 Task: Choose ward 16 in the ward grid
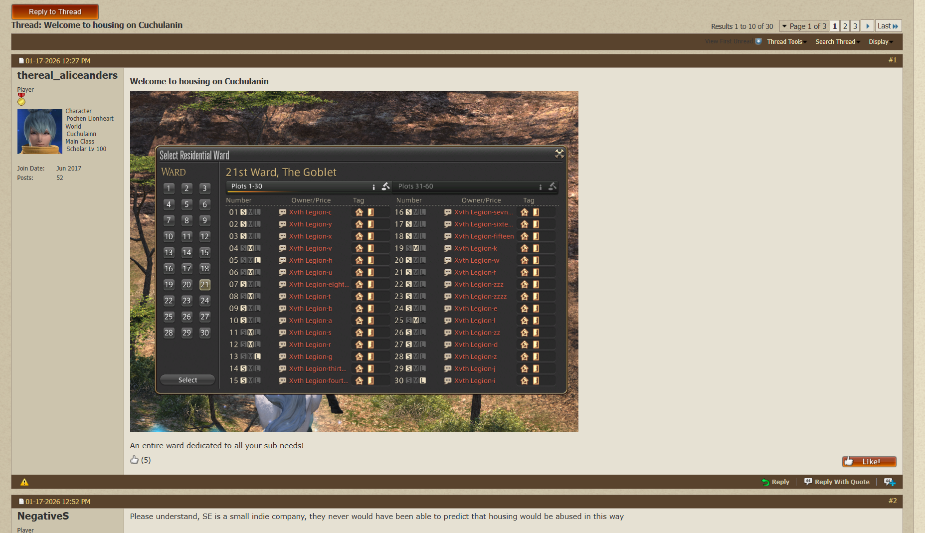tap(169, 269)
